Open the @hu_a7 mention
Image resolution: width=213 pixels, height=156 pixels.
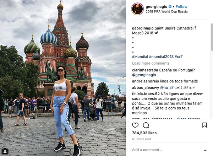tap(167, 87)
